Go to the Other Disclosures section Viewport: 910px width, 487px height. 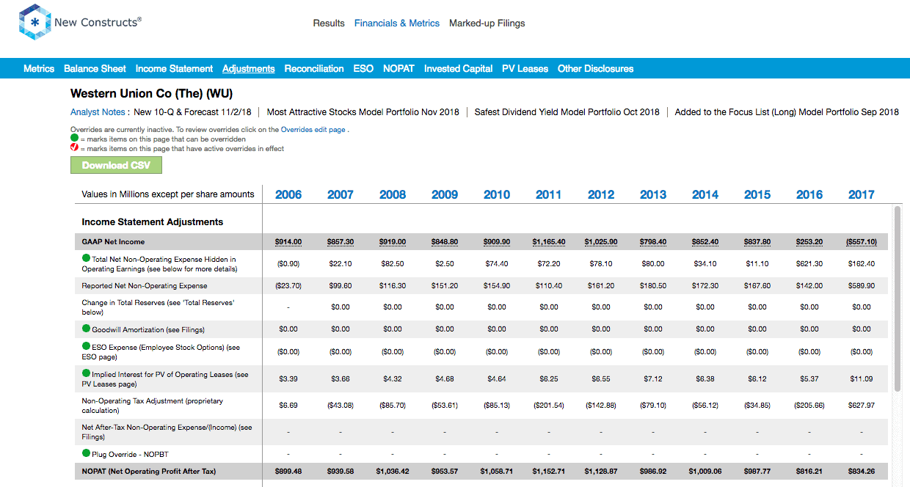tap(595, 68)
